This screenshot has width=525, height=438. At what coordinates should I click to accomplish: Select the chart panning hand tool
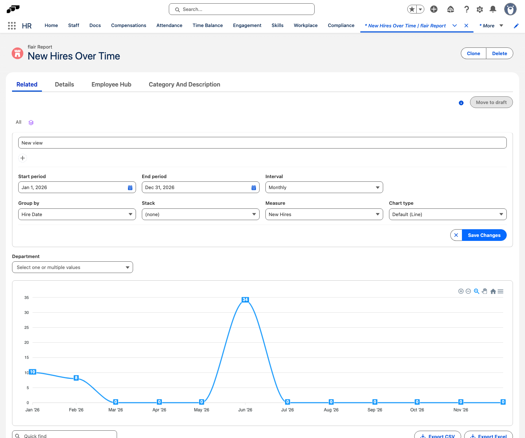485,291
